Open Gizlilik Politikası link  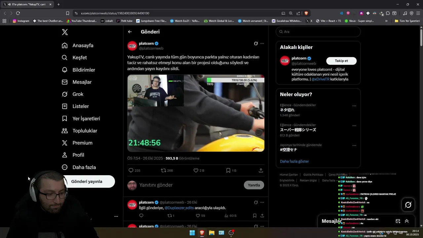pos(313,175)
